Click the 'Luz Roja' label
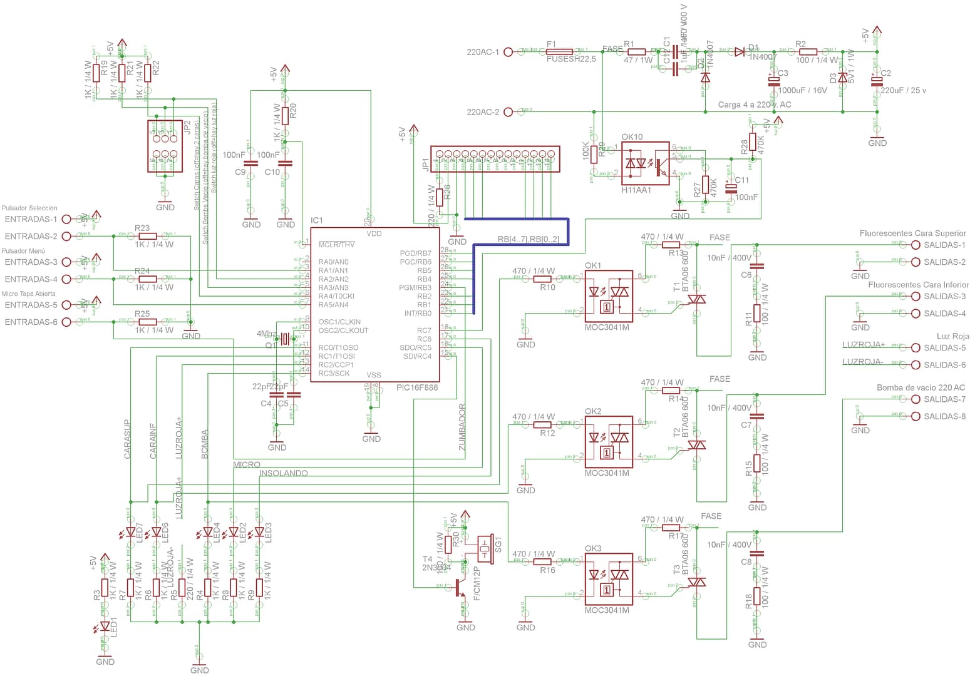The width and height of the screenshot is (975, 676). coord(952,336)
